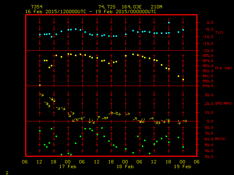The height and width of the screenshot is (175, 234).
Task: Click the start date 16 Feb 2015/120000UTC
Action: pos(56,12)
